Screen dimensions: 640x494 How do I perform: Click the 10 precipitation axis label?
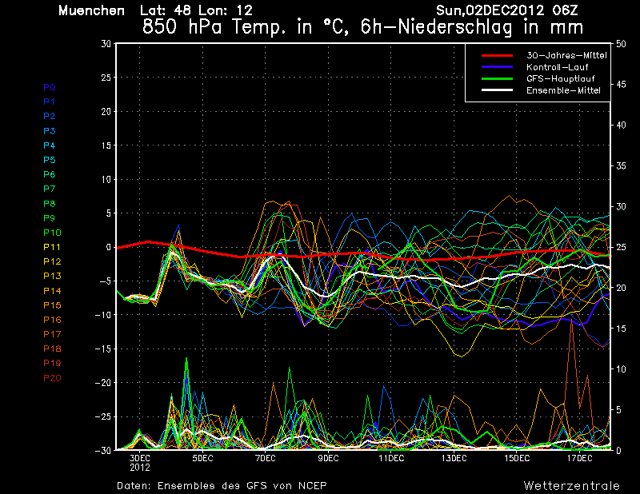coord(621,369)
